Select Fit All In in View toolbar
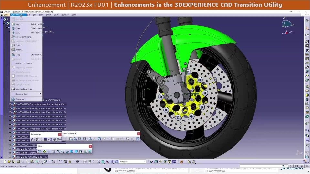This screenshot has width=310, height=174. (x=45, y=151)
